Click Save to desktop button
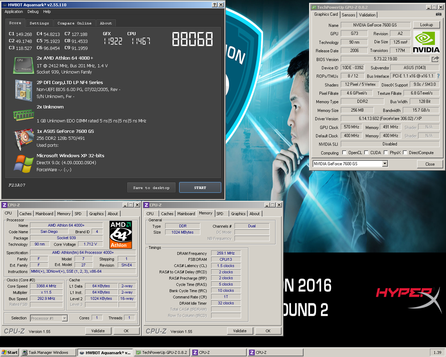Image resolution: width=446 pixels, height=357 pixels. click(151, 188)
